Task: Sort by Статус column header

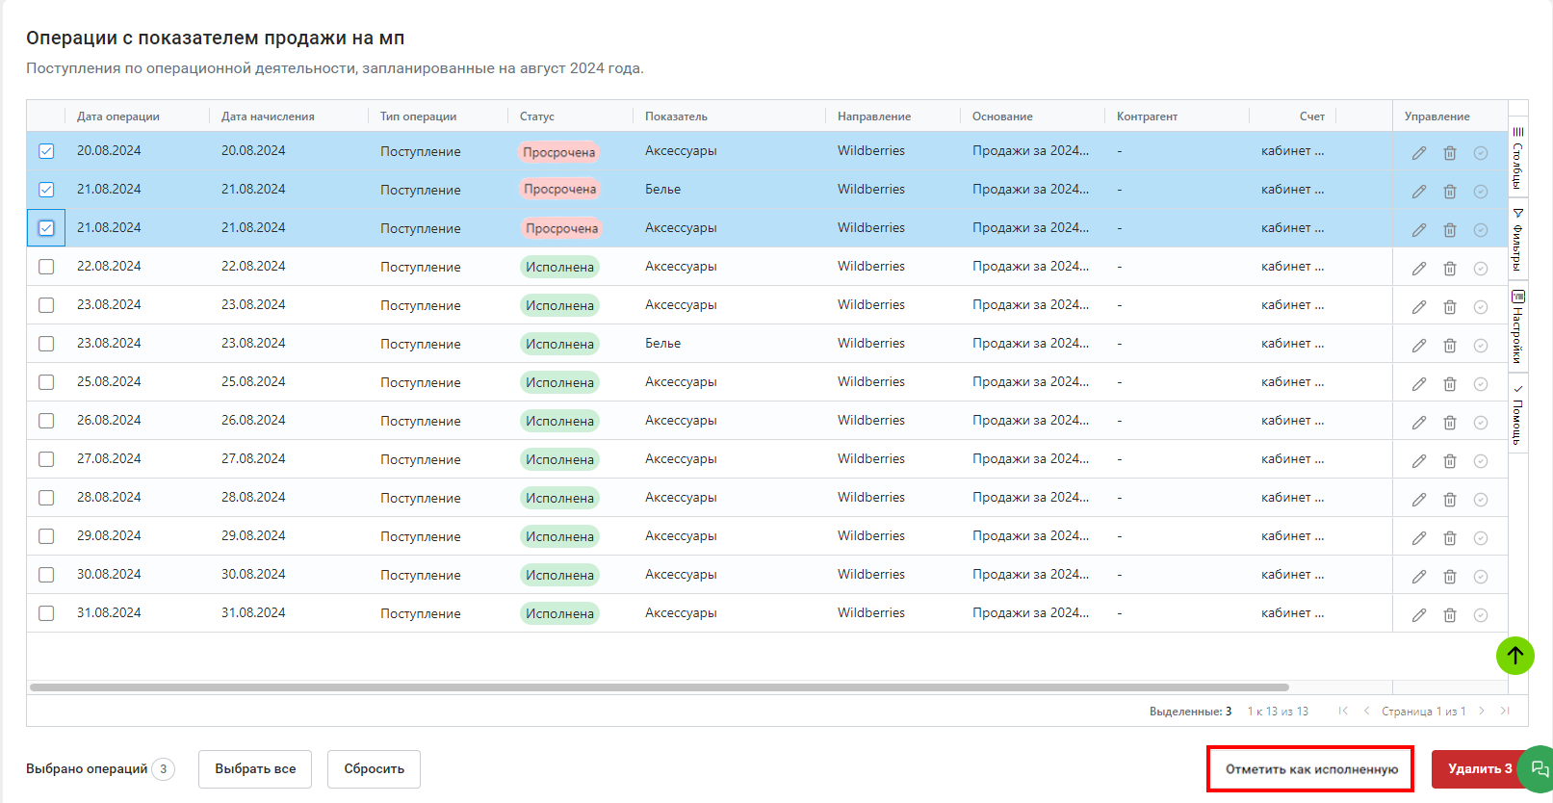Action: click(x=537, y=117)
